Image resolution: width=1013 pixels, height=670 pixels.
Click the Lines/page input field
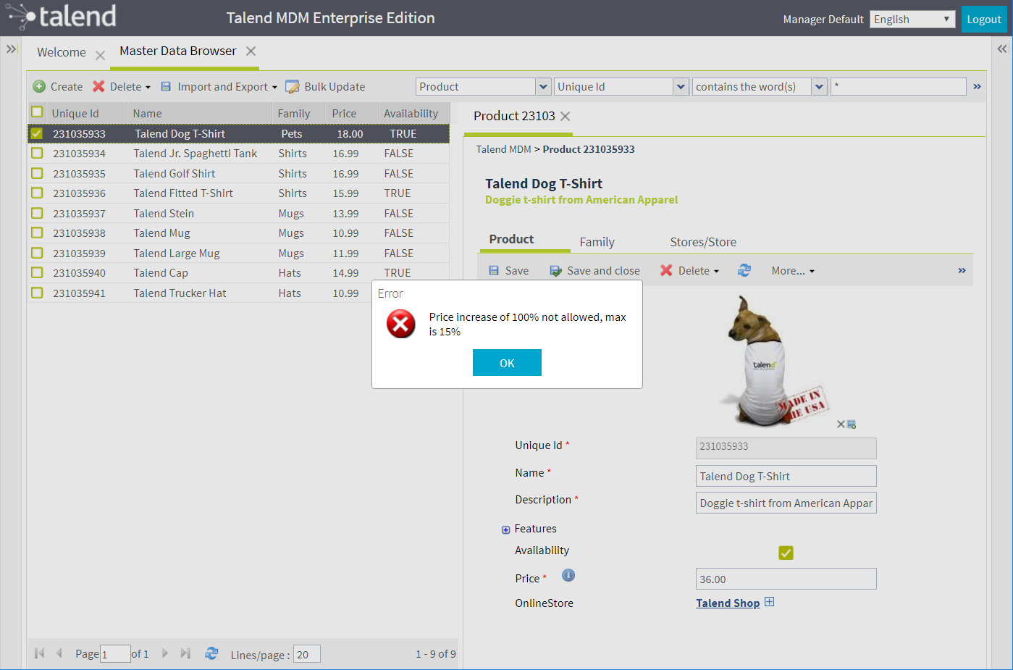pos(306,654)
